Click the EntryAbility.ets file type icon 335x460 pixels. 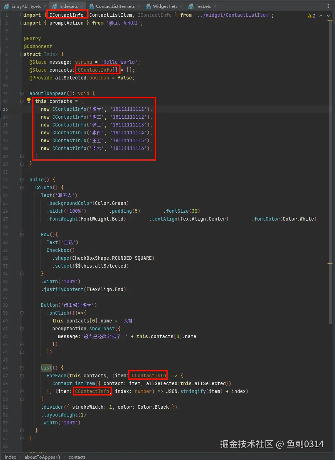tap(7, 6)
